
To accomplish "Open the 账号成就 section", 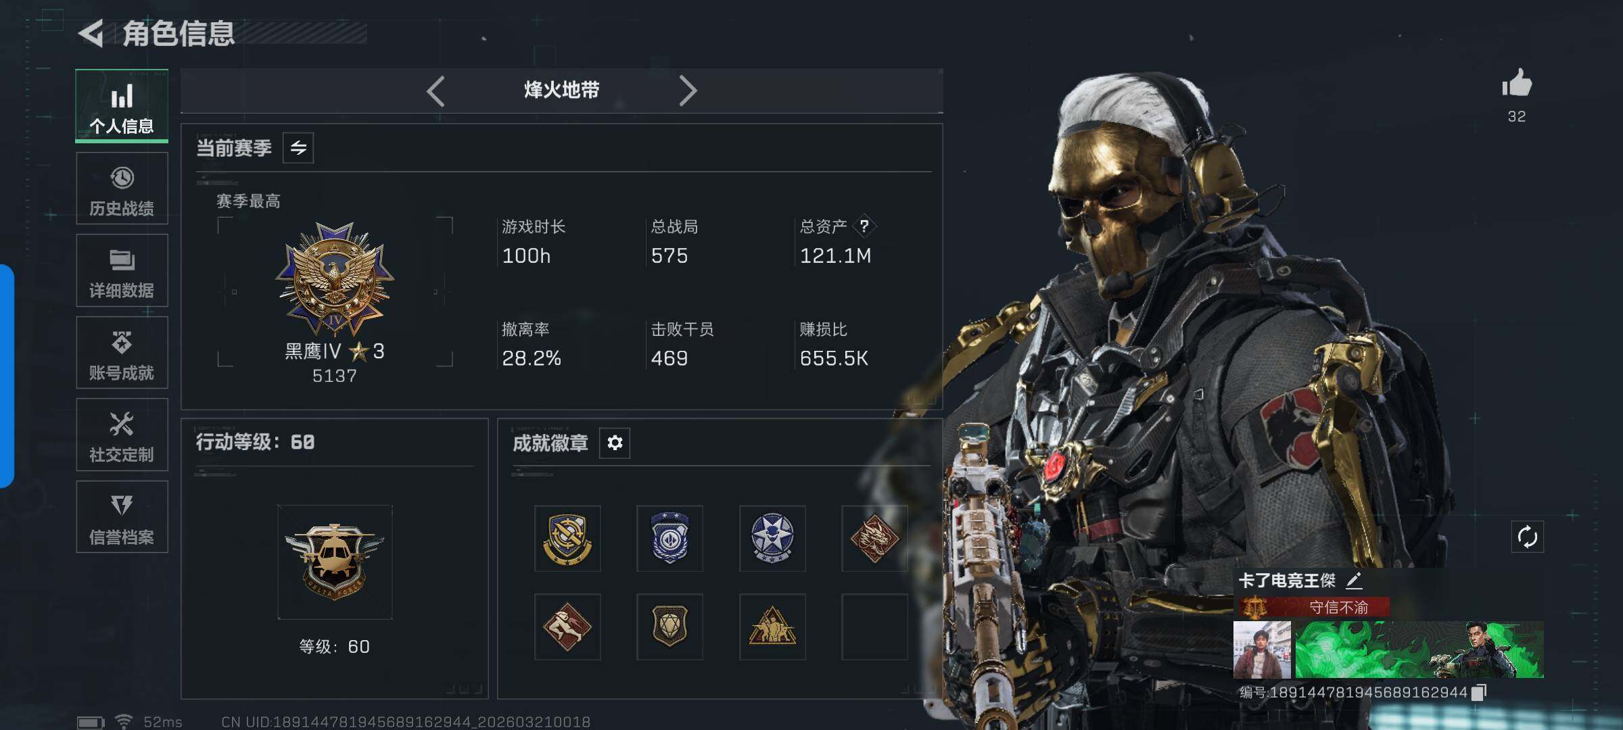I will [x=122, y=353].
